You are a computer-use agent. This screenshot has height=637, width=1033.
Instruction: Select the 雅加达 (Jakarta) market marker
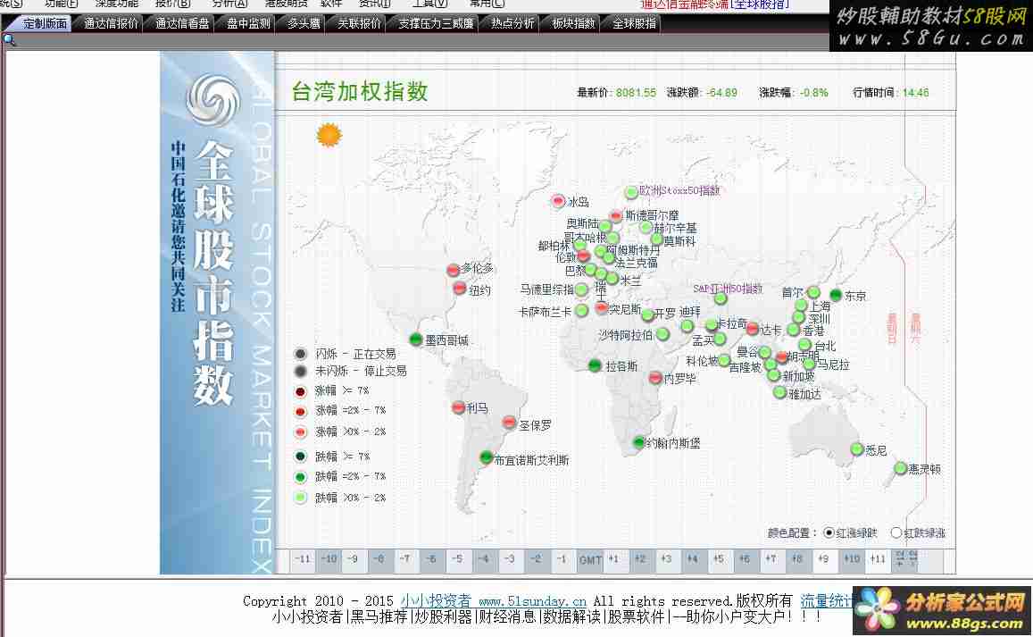pyautogui.click(x=780, y=392)
